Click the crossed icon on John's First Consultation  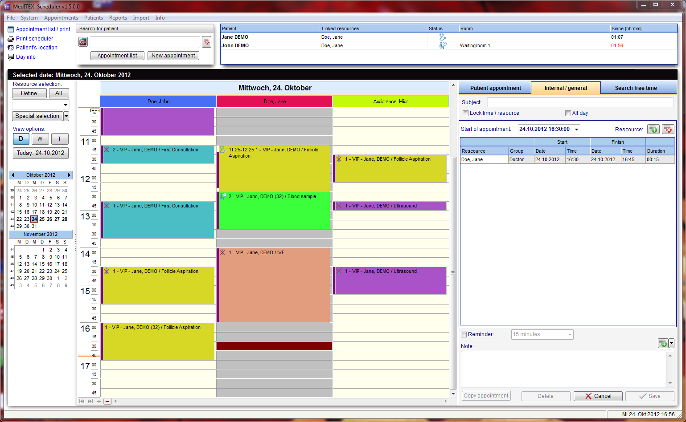tap(107, 150)
